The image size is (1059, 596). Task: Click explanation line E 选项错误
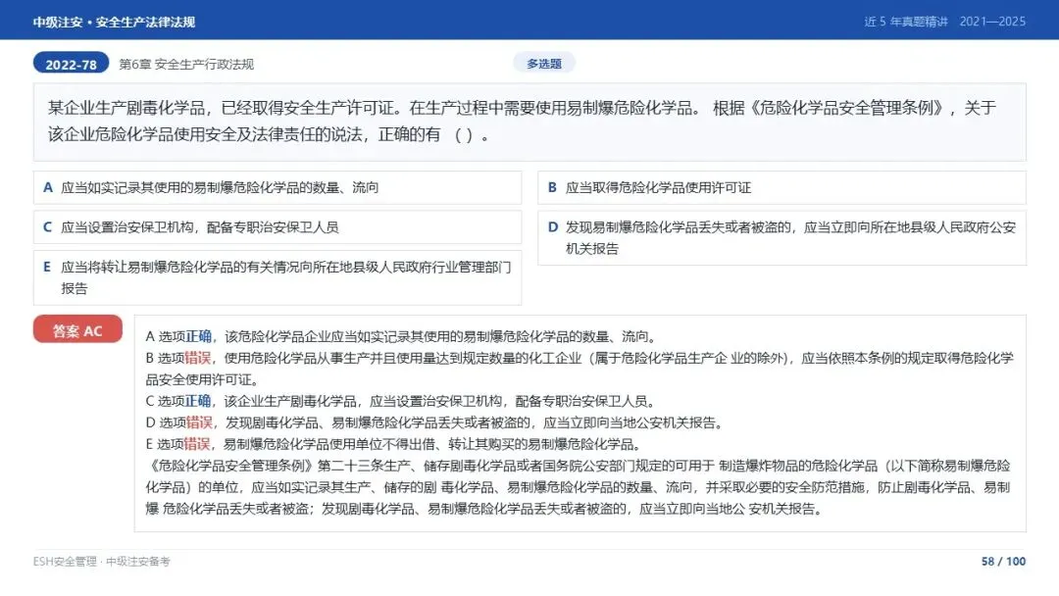[393, 444]
